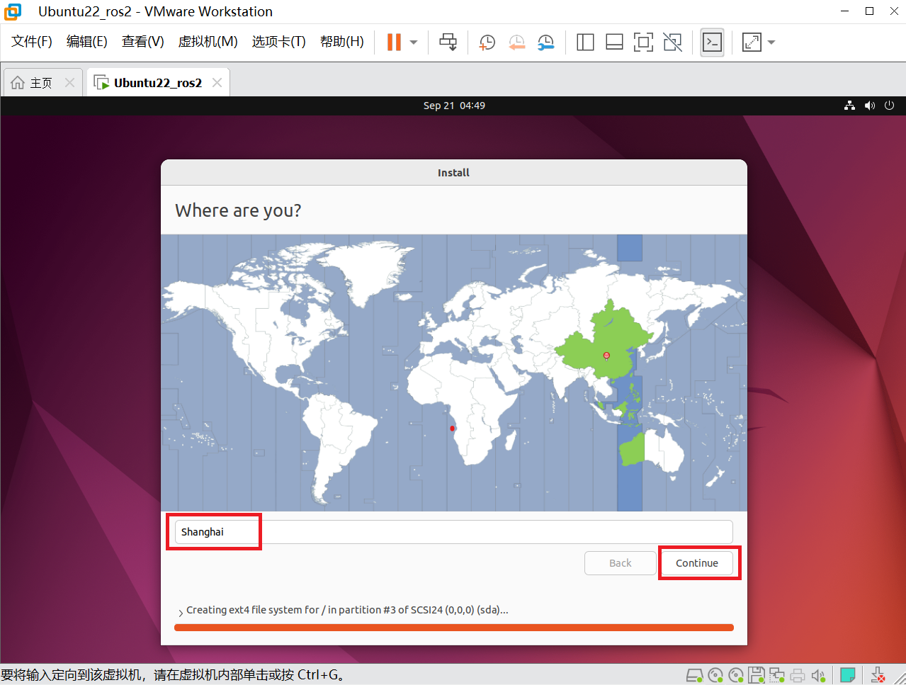The width and height of the screenshot is (906, 685).
Task: Toggle the thumbnail bar visibility
Action: tap(613, 43)
